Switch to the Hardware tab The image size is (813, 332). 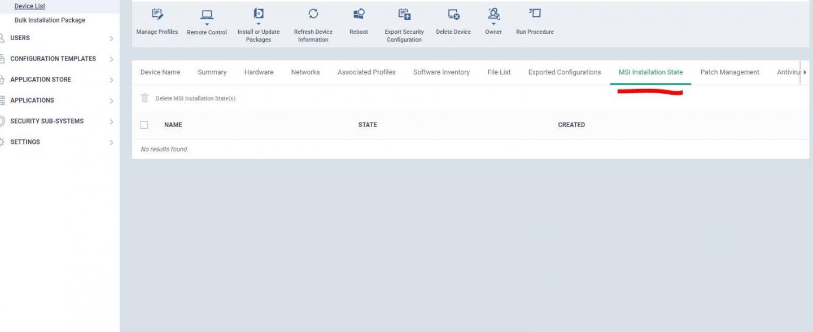click(259, 72)
